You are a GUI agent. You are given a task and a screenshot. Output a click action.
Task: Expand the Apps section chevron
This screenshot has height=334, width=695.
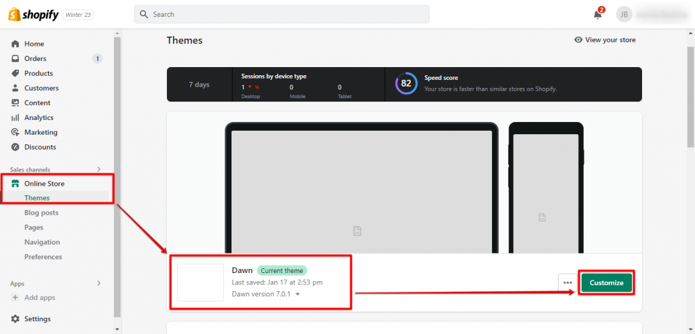99,283
